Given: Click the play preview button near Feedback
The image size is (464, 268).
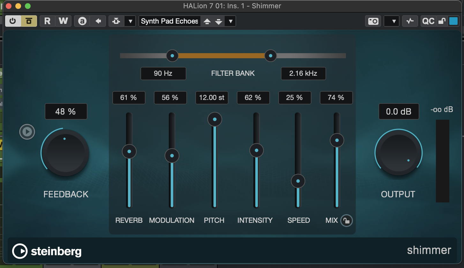Looking at the screenshot, I should tap(27, 132).
